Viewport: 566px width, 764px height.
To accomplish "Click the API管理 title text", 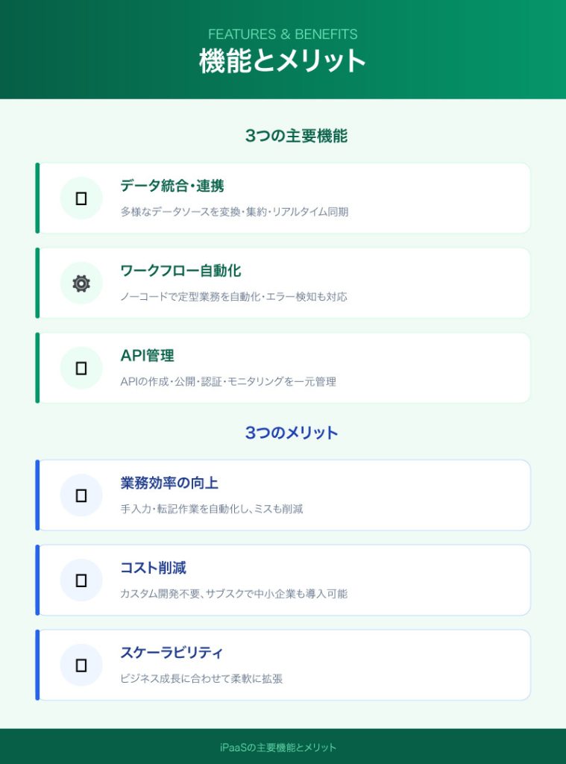I will coord(148,356).
